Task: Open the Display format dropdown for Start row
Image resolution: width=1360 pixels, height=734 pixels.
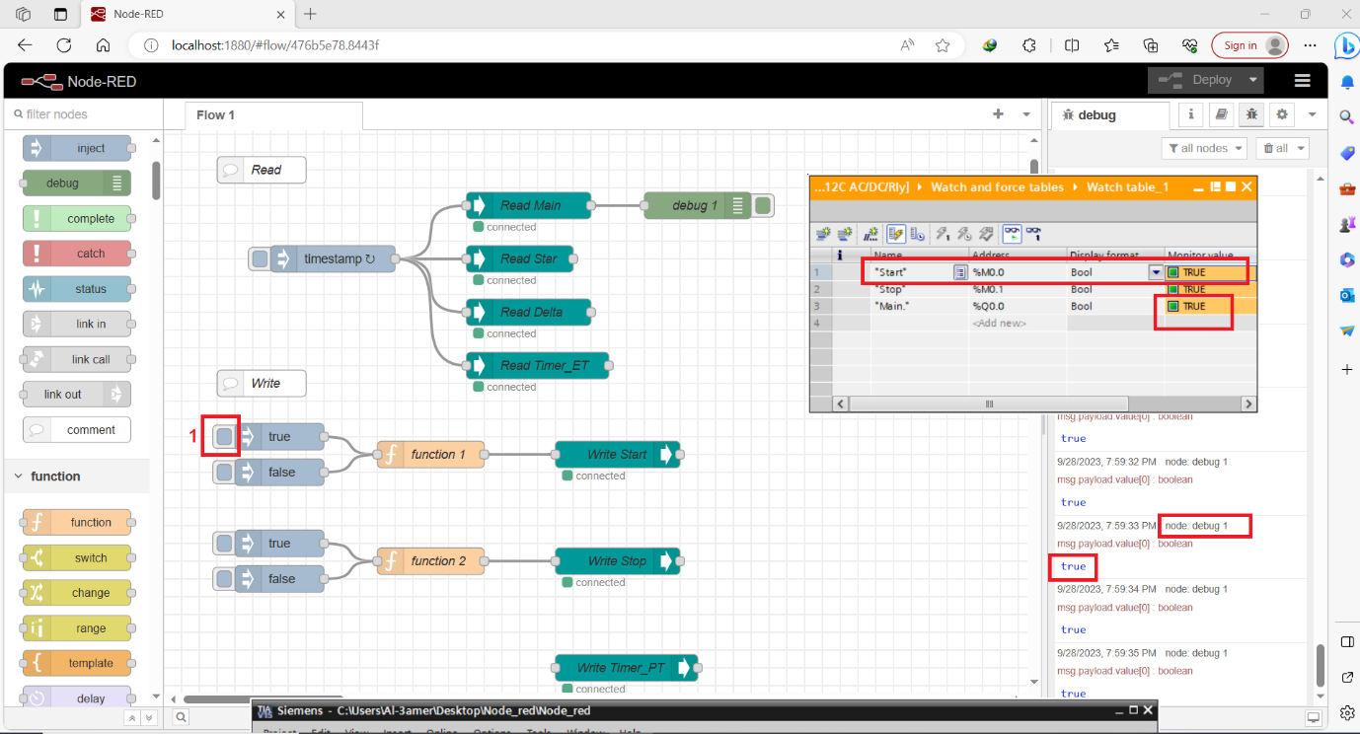Action: pyautogui.click(x=1154, y=271)
